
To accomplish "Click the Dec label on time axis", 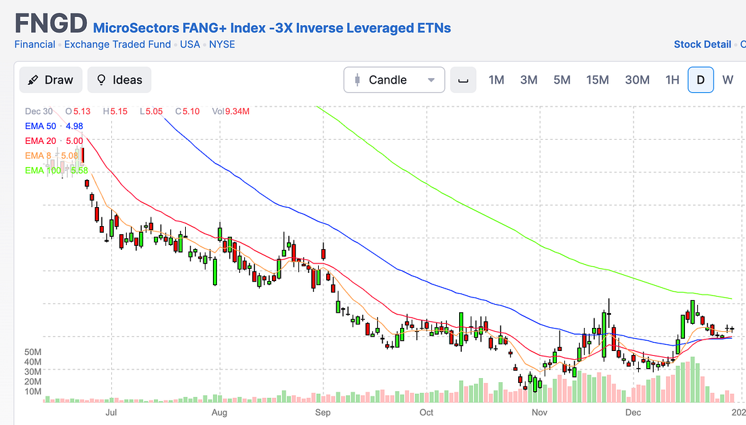I will (x=633, y=413).
